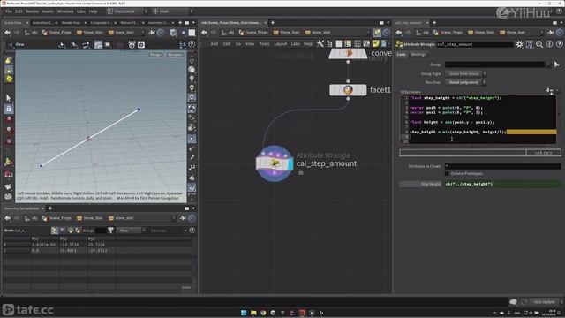Open the Labs menu in main menu bar
This screenshot has width=565, height=318.
coord(81,11)
